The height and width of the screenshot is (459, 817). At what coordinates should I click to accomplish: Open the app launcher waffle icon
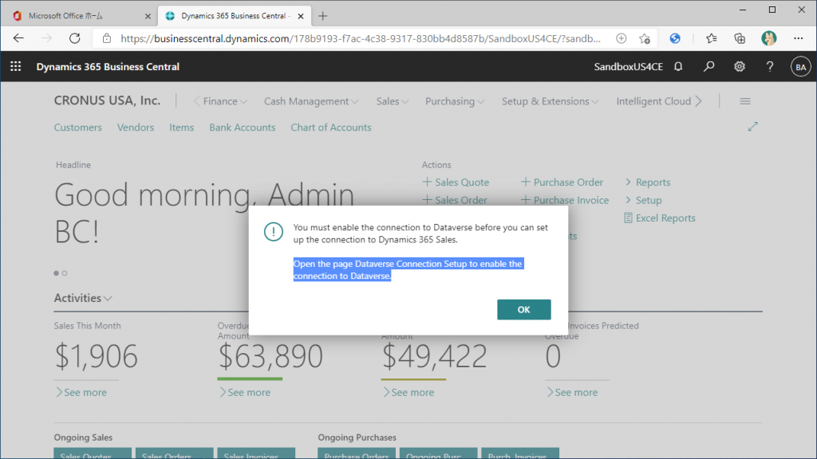click(x=16, y=67)
